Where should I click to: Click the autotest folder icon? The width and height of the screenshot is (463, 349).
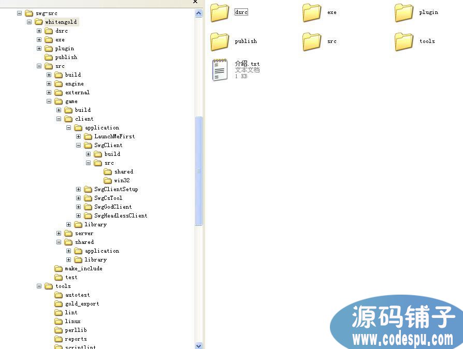click(59, 295)
